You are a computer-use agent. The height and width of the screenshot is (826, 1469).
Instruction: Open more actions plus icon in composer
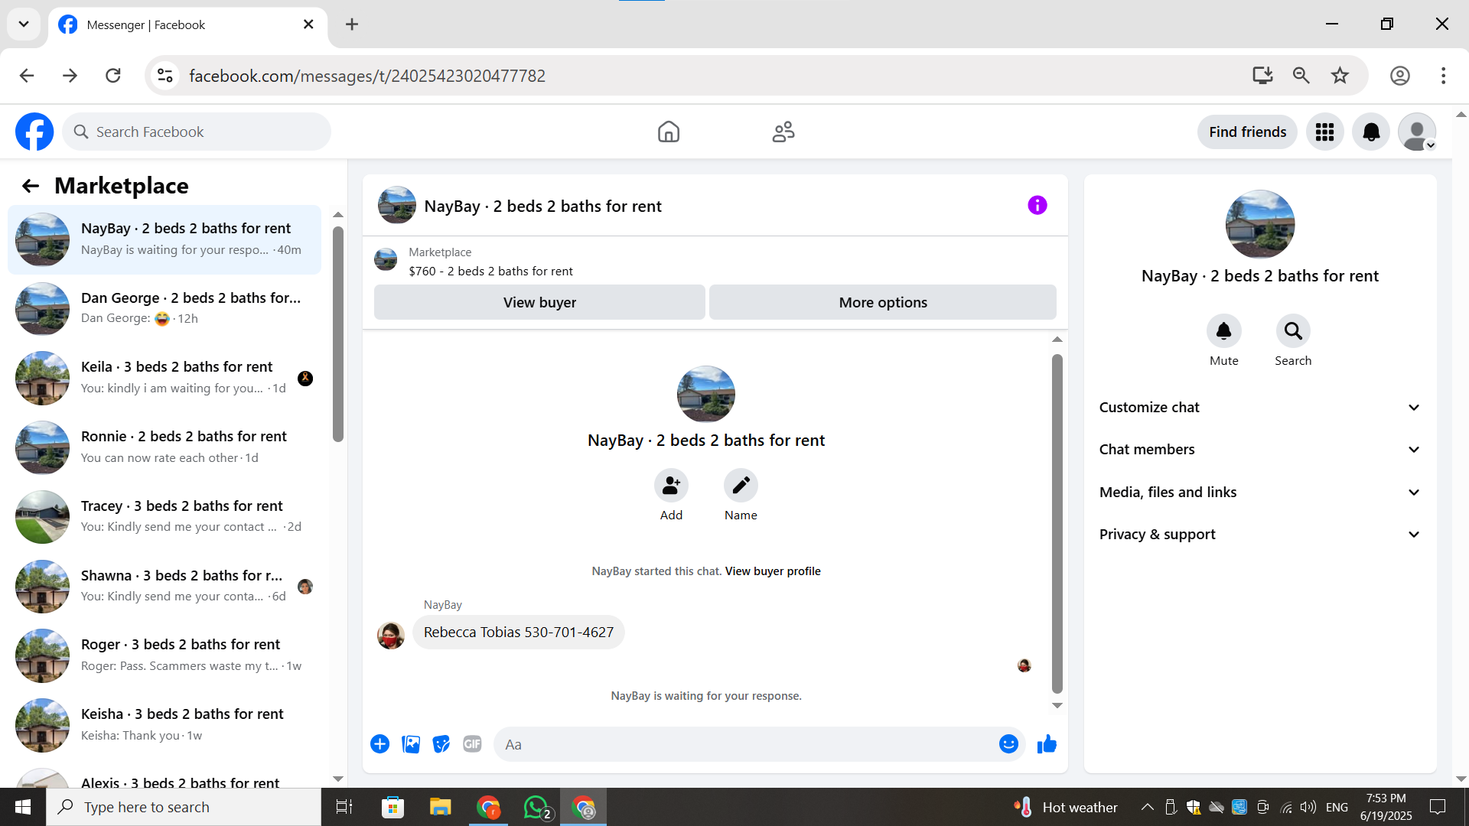pos(379,744)
